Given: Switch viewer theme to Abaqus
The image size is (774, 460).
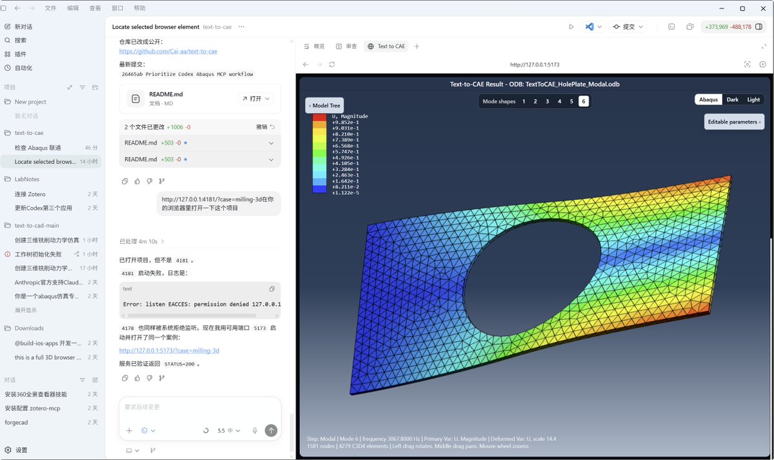Looking at the screenshot, I should pyautogui.click(x=708, y=99).
